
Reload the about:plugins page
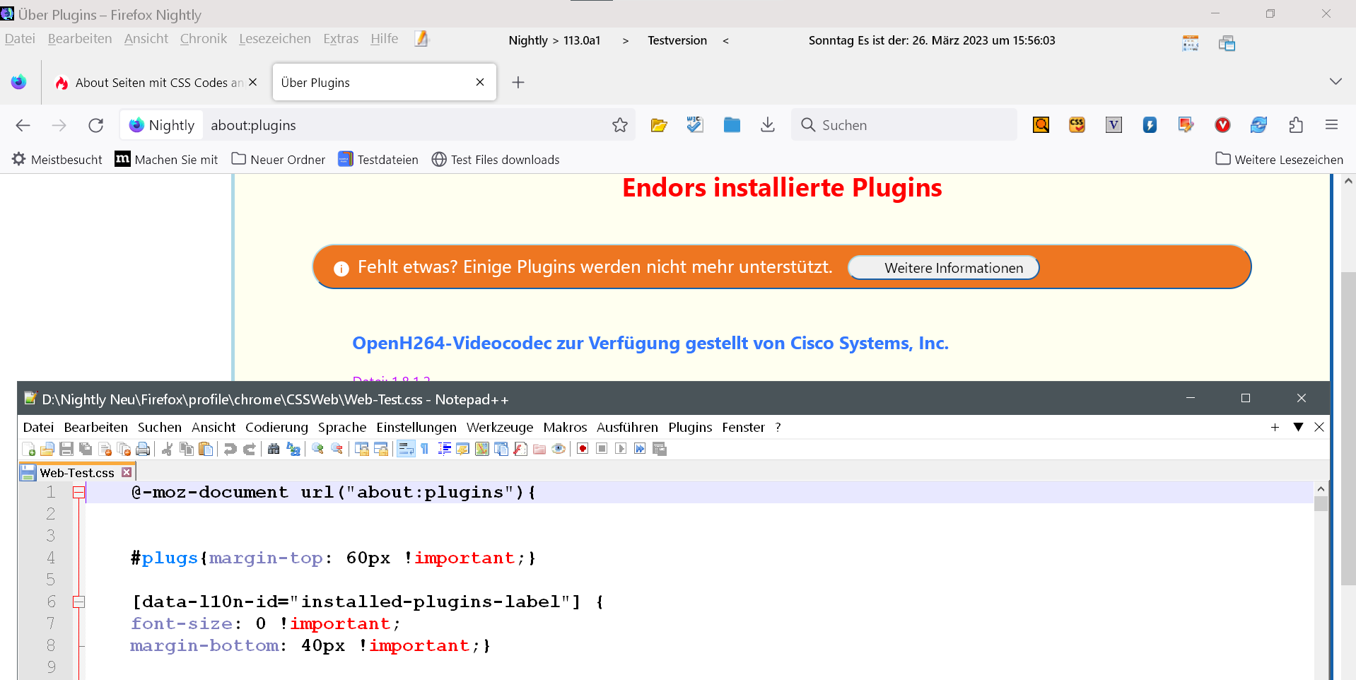pos(96,125)
